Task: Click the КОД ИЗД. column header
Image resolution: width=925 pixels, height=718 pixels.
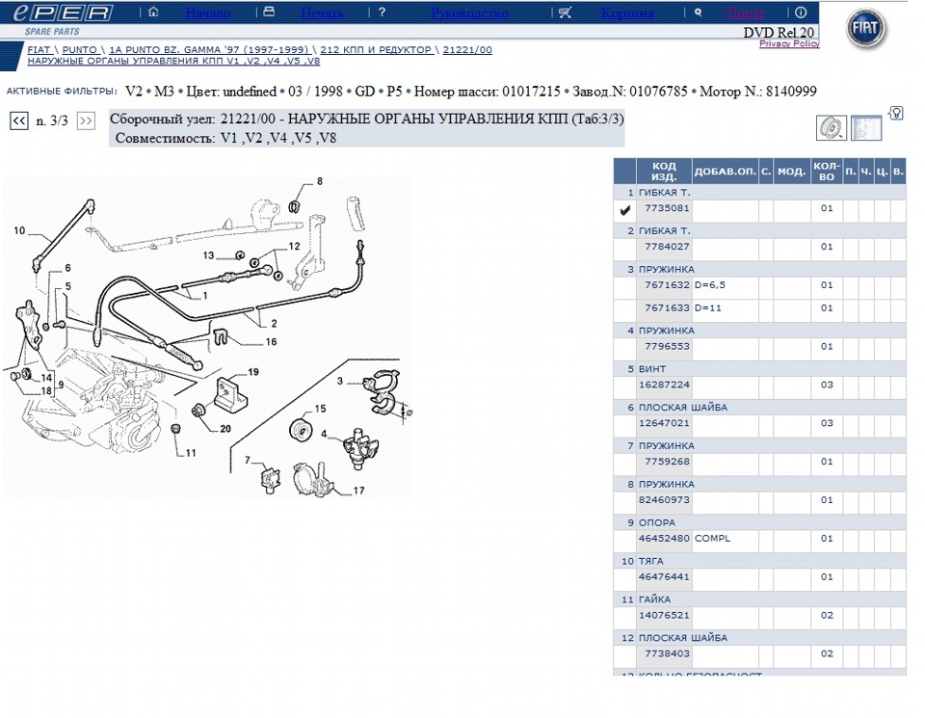Action: tap(664, 172)
